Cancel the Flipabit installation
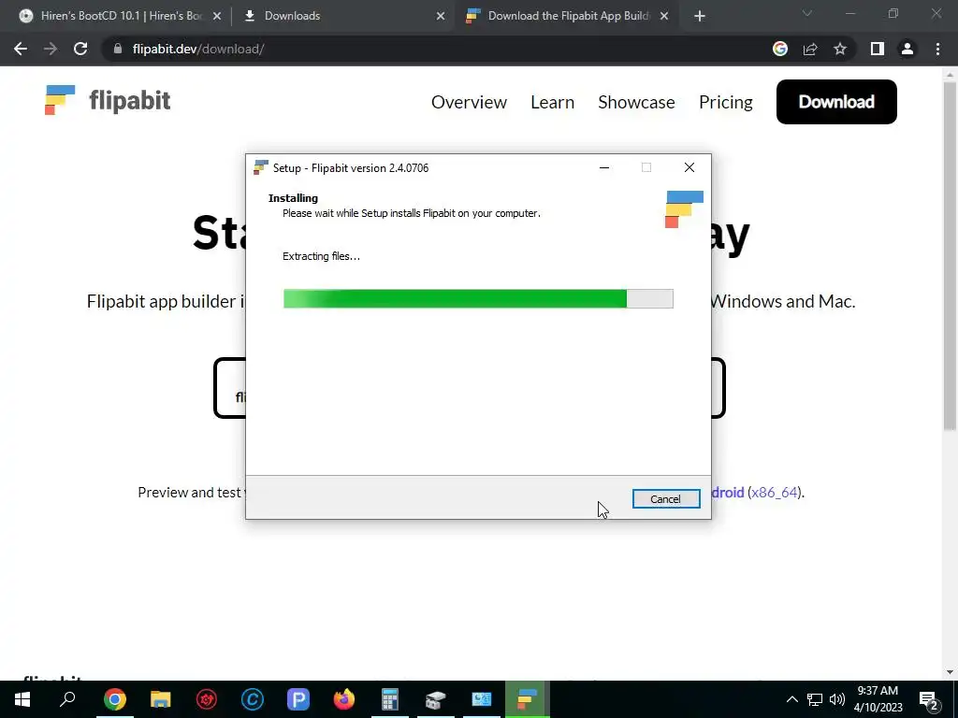 point(666,499)
